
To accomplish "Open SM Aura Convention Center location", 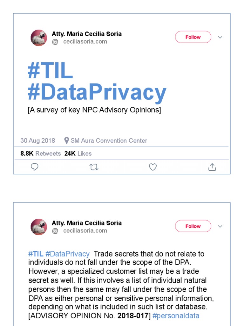I will tap(109, 141).
